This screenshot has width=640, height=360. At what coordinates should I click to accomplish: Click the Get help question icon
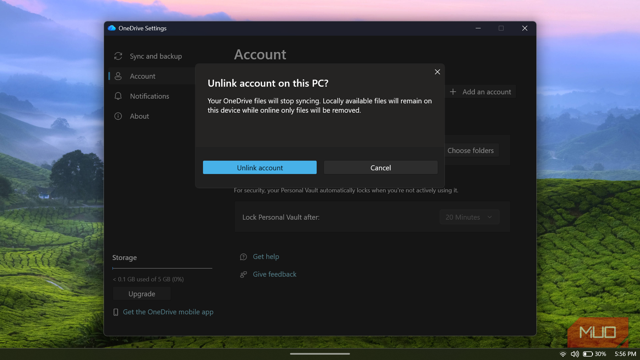coord(243,257)
